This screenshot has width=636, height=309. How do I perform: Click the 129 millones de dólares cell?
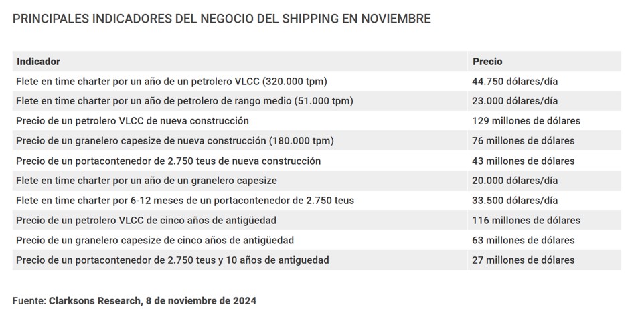click(526, 121)
